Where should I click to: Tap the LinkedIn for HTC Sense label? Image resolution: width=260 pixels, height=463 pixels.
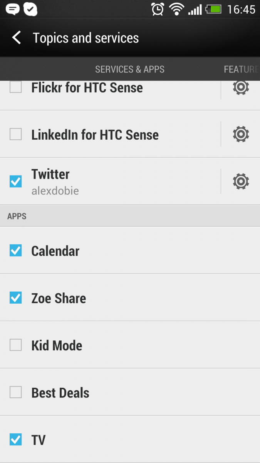coord(95,134)
